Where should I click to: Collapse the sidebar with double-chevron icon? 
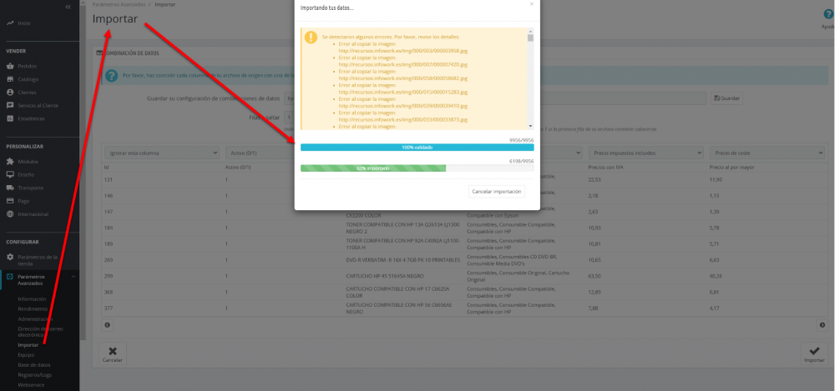(x=68, y=7)
